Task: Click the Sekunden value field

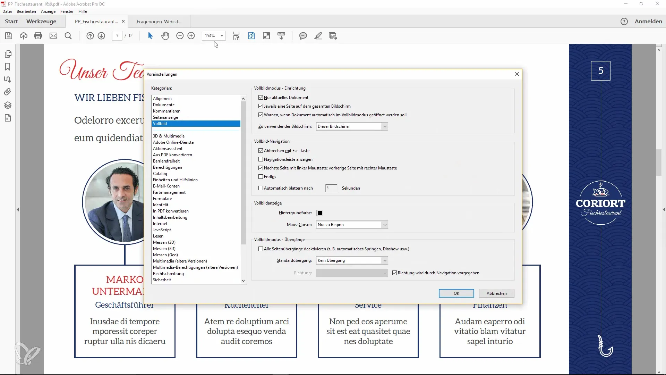Action: [331, 188]
